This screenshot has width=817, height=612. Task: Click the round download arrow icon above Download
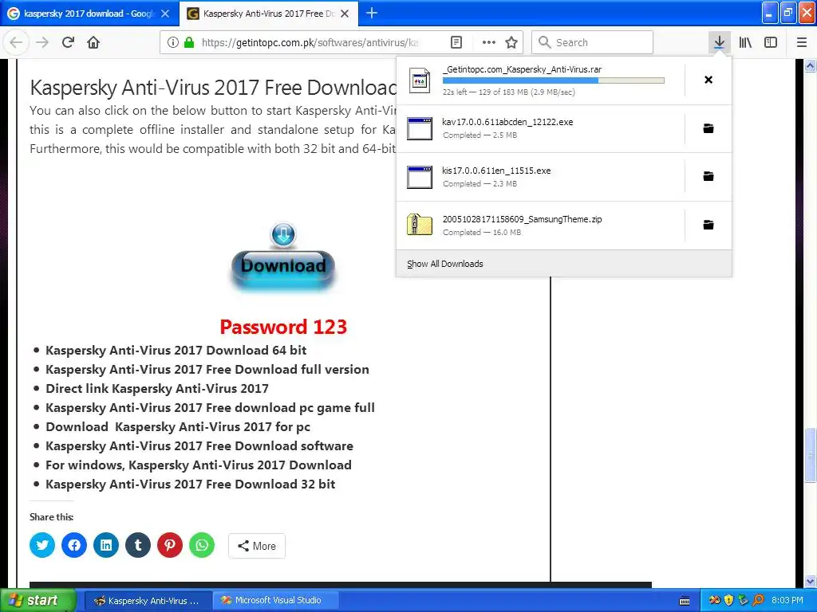[x=283, y=235]
